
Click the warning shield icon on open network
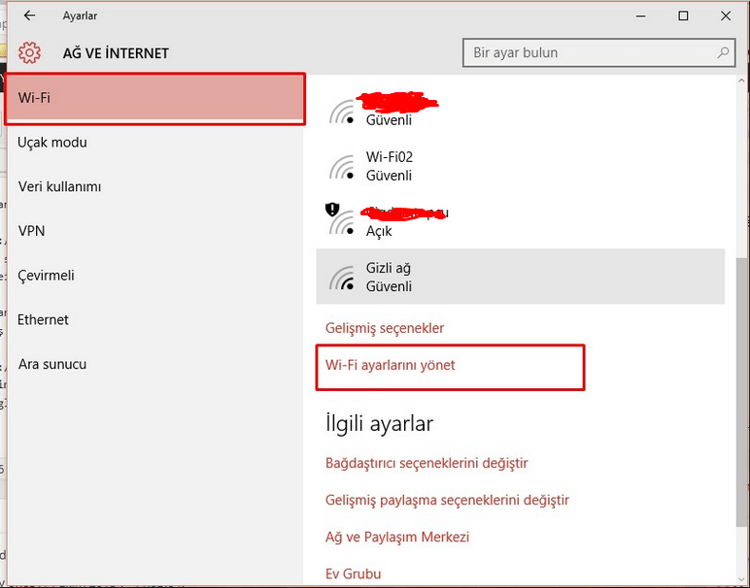[x=332, y=210]
